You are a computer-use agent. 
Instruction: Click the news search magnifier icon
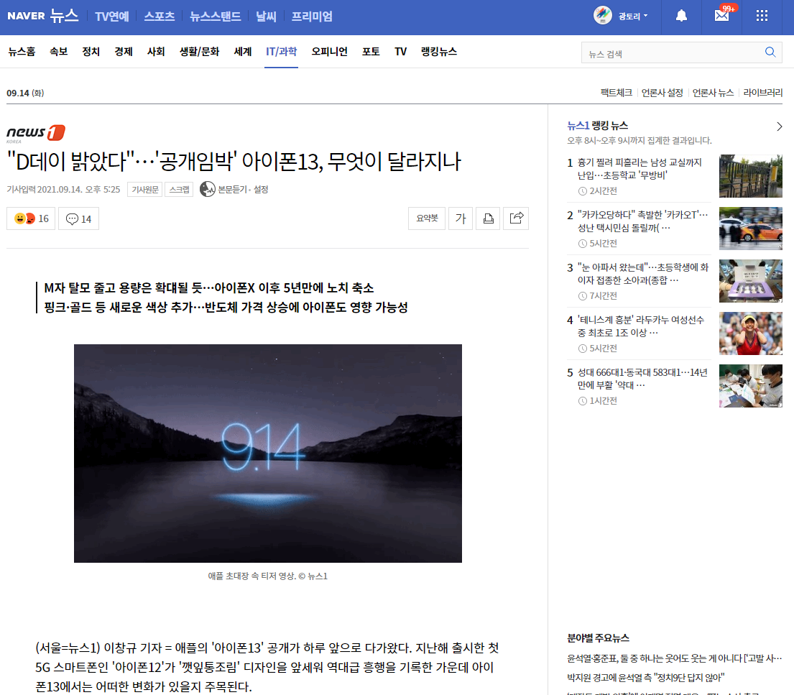coord(770,52)
